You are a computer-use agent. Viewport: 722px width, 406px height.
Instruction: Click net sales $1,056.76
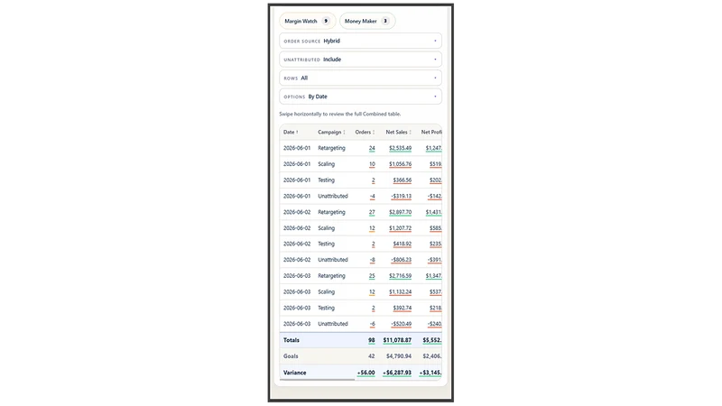400,164
